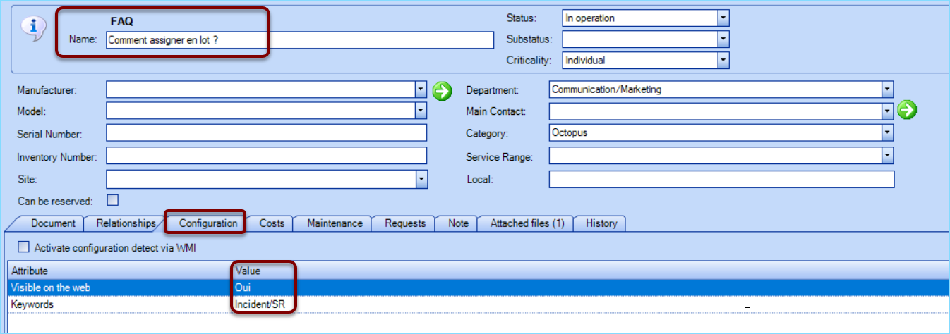
Task: Switch to the Document tab
Action: click(53, 223)
